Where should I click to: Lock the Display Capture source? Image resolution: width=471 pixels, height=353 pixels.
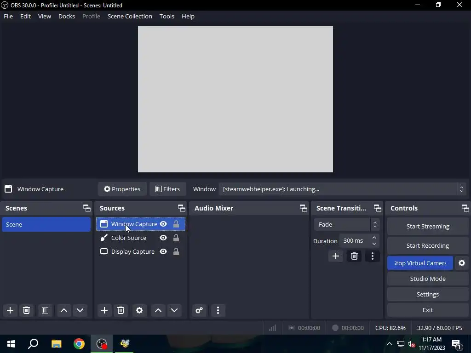point(176,251)
